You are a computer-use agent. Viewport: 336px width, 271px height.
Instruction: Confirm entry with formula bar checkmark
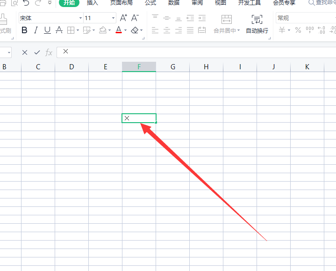[37, 52]
